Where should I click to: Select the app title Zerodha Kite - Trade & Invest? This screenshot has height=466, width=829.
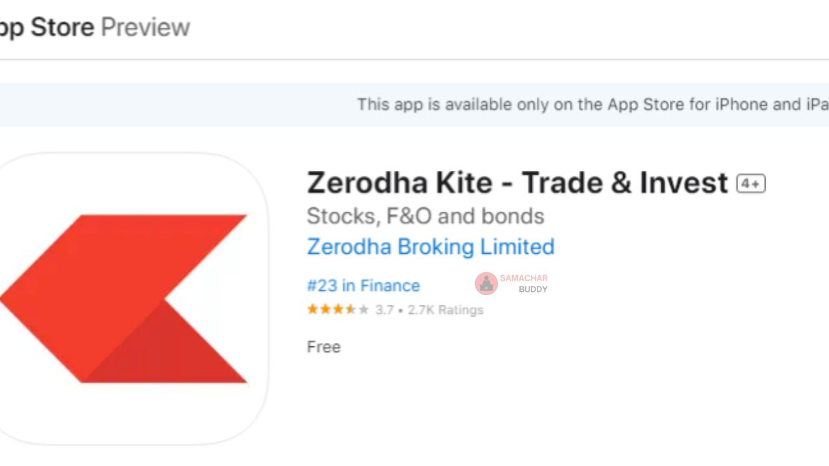pos(515,183)
